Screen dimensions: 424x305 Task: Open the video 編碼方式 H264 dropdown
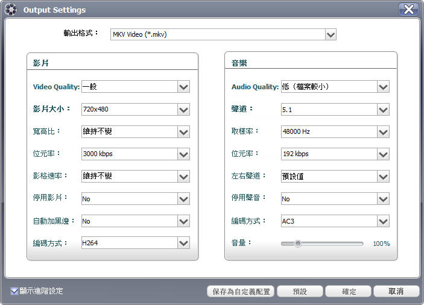click(x=136, y=243)
